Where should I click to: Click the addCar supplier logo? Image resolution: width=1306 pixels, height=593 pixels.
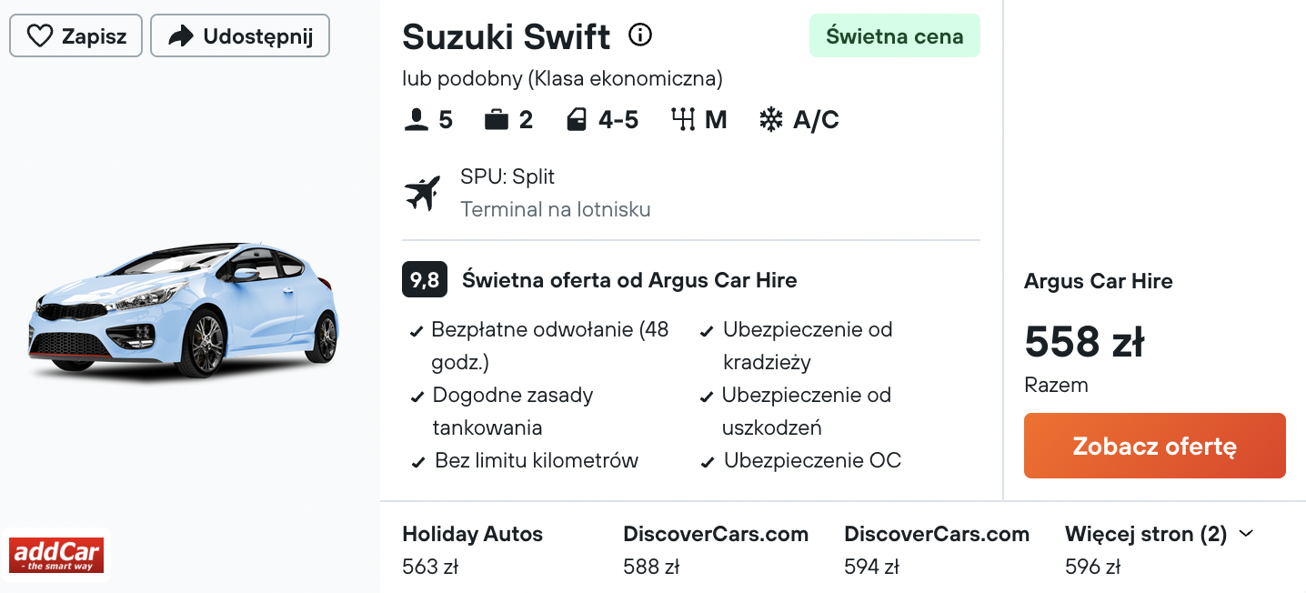pyautogui.click(x=56, y=555)
